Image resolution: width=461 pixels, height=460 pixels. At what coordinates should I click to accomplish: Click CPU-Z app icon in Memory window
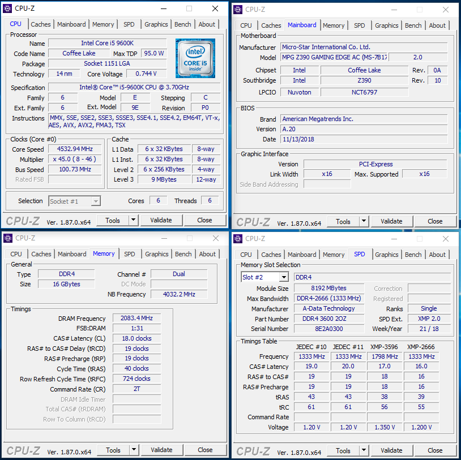8,238
